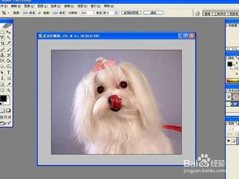This screenshot has width=239, height=179.
Task: Maximize the dog image document window
Action: point(186,36)
